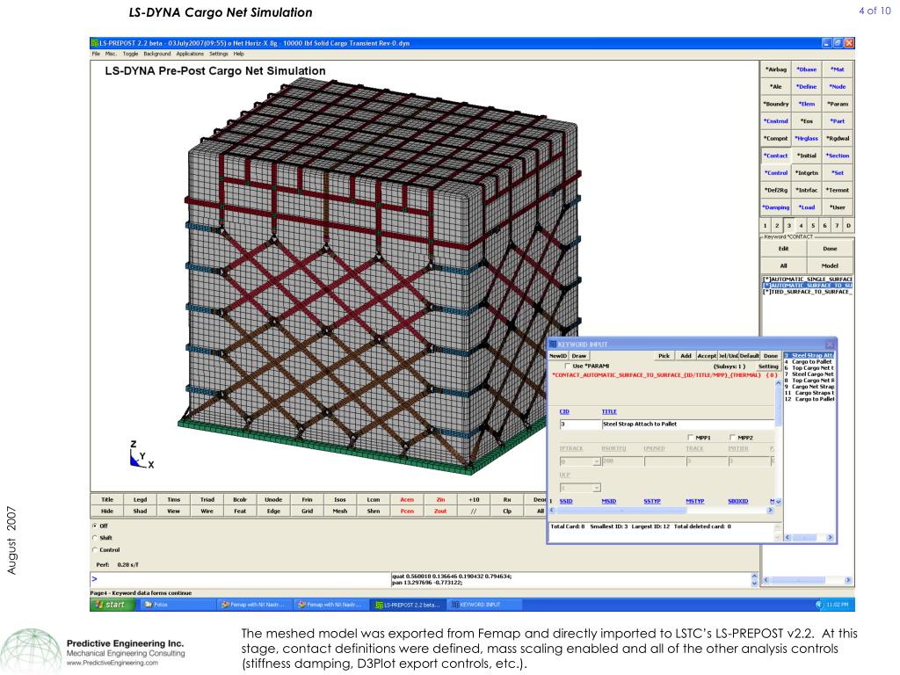The height and width of the screenshot is (675, 900).
Task: Click the SSID field link
Action: (566, 501)
